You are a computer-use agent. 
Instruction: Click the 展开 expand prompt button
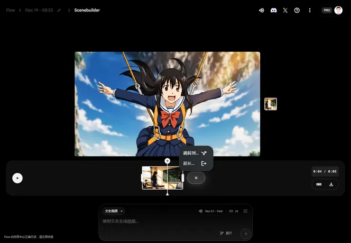click(226, 233)
